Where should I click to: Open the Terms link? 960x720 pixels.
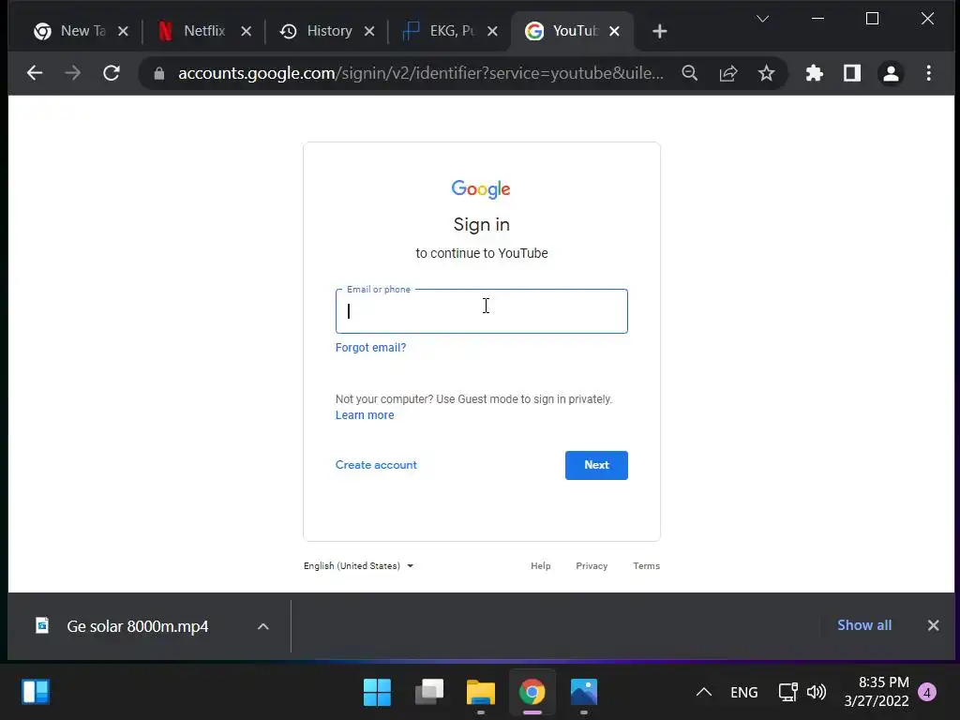pyautogui.click(x=647, y=565)
